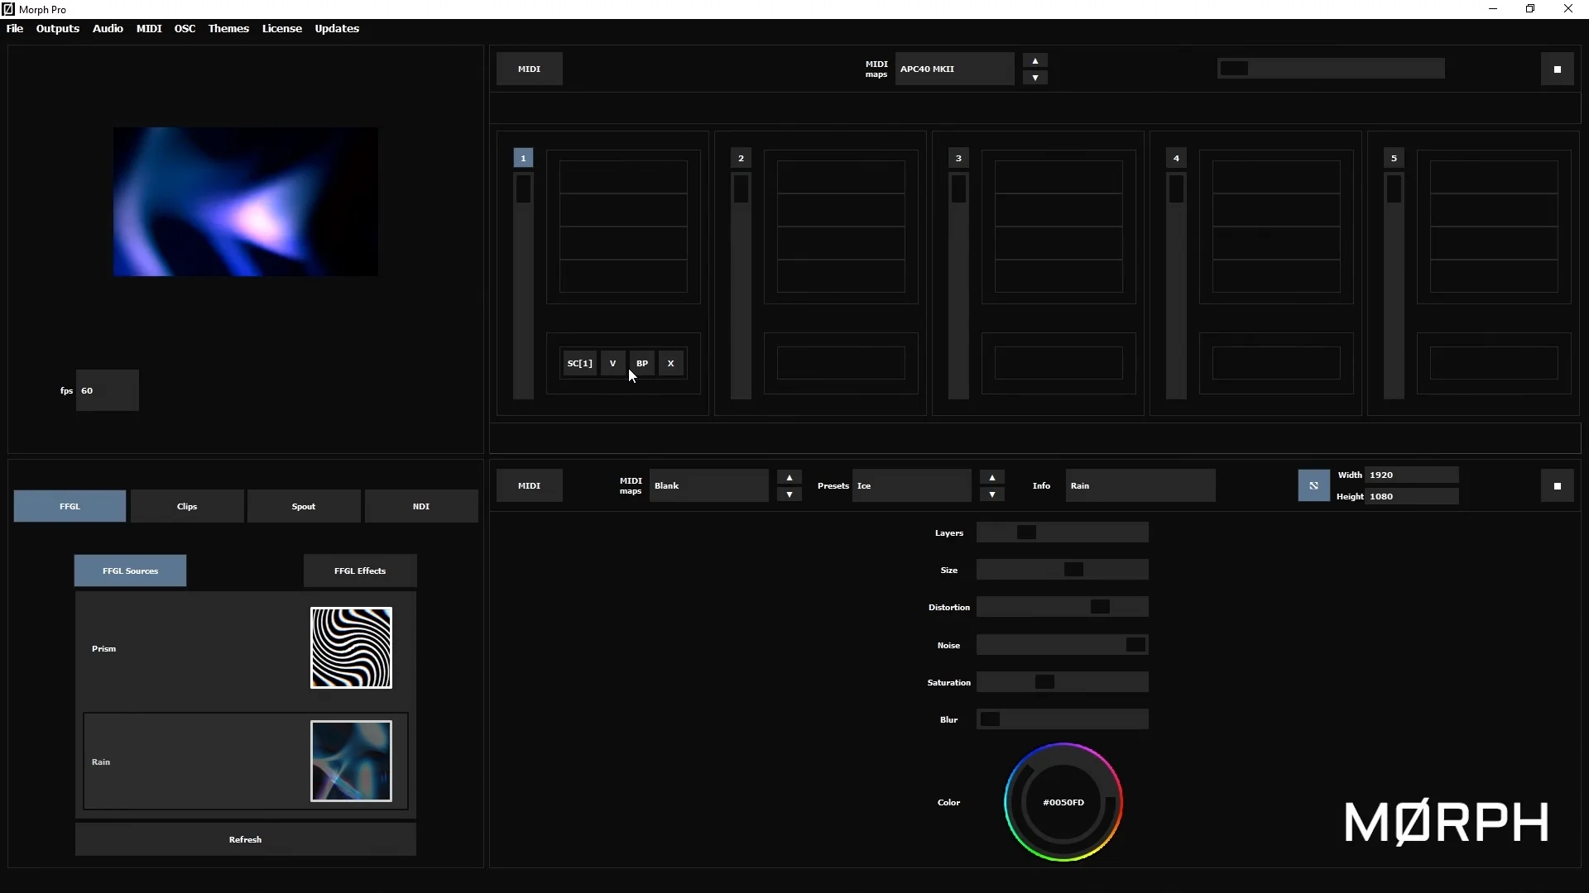Click the top MIDI button
The height and width of the screenshot is (893, 1589).
tap(529, 69)
